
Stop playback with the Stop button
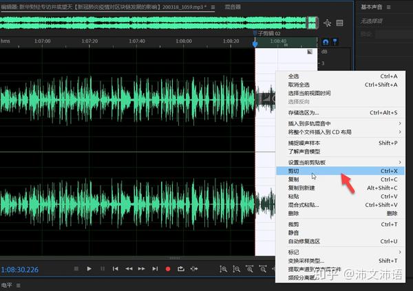(x=76, y=268)
